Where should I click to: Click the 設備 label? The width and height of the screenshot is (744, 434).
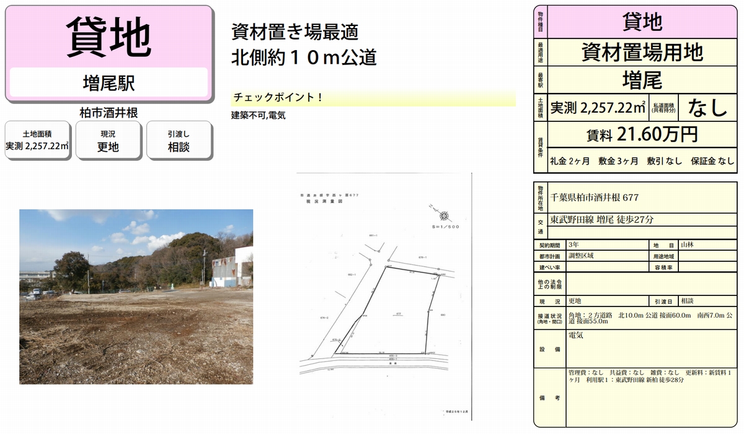click(x=550, y=349)
